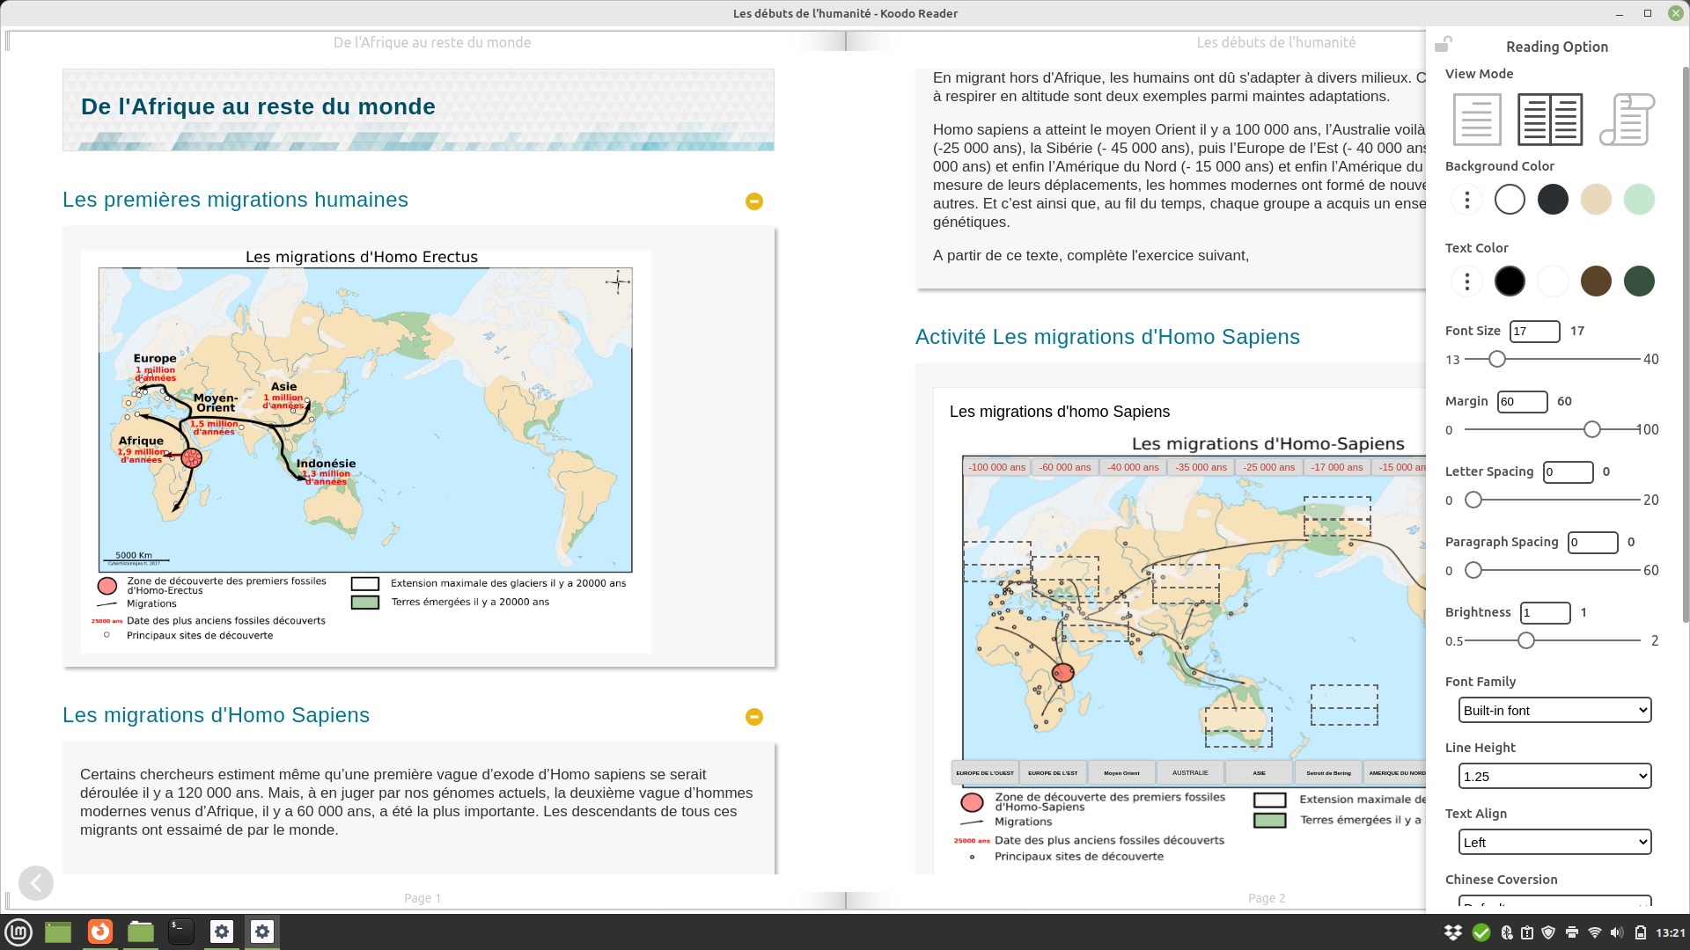Click the -40 000 ans label
Image resolution: width=1690 pixels, height=950 pixels.
click(x=1133, y=467)
